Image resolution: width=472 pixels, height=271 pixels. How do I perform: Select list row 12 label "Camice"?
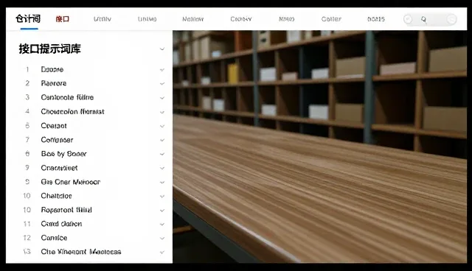(x=54, y=238)
